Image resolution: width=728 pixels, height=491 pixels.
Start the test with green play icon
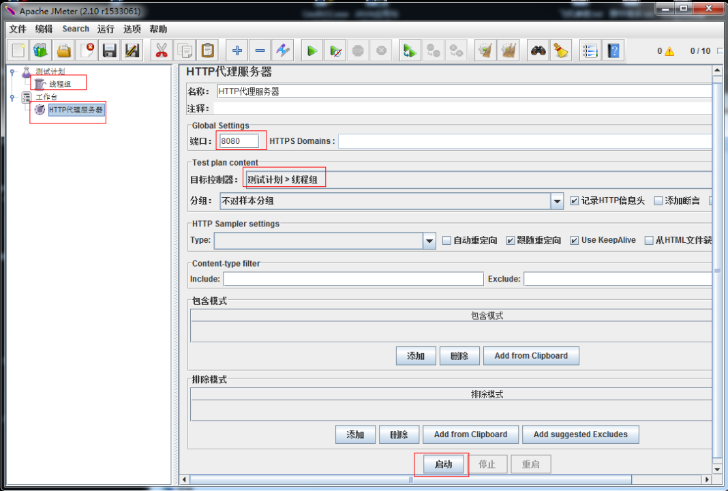312,50
